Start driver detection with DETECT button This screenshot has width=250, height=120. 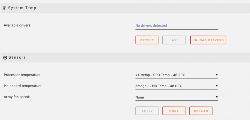click(x=147, y=40)
